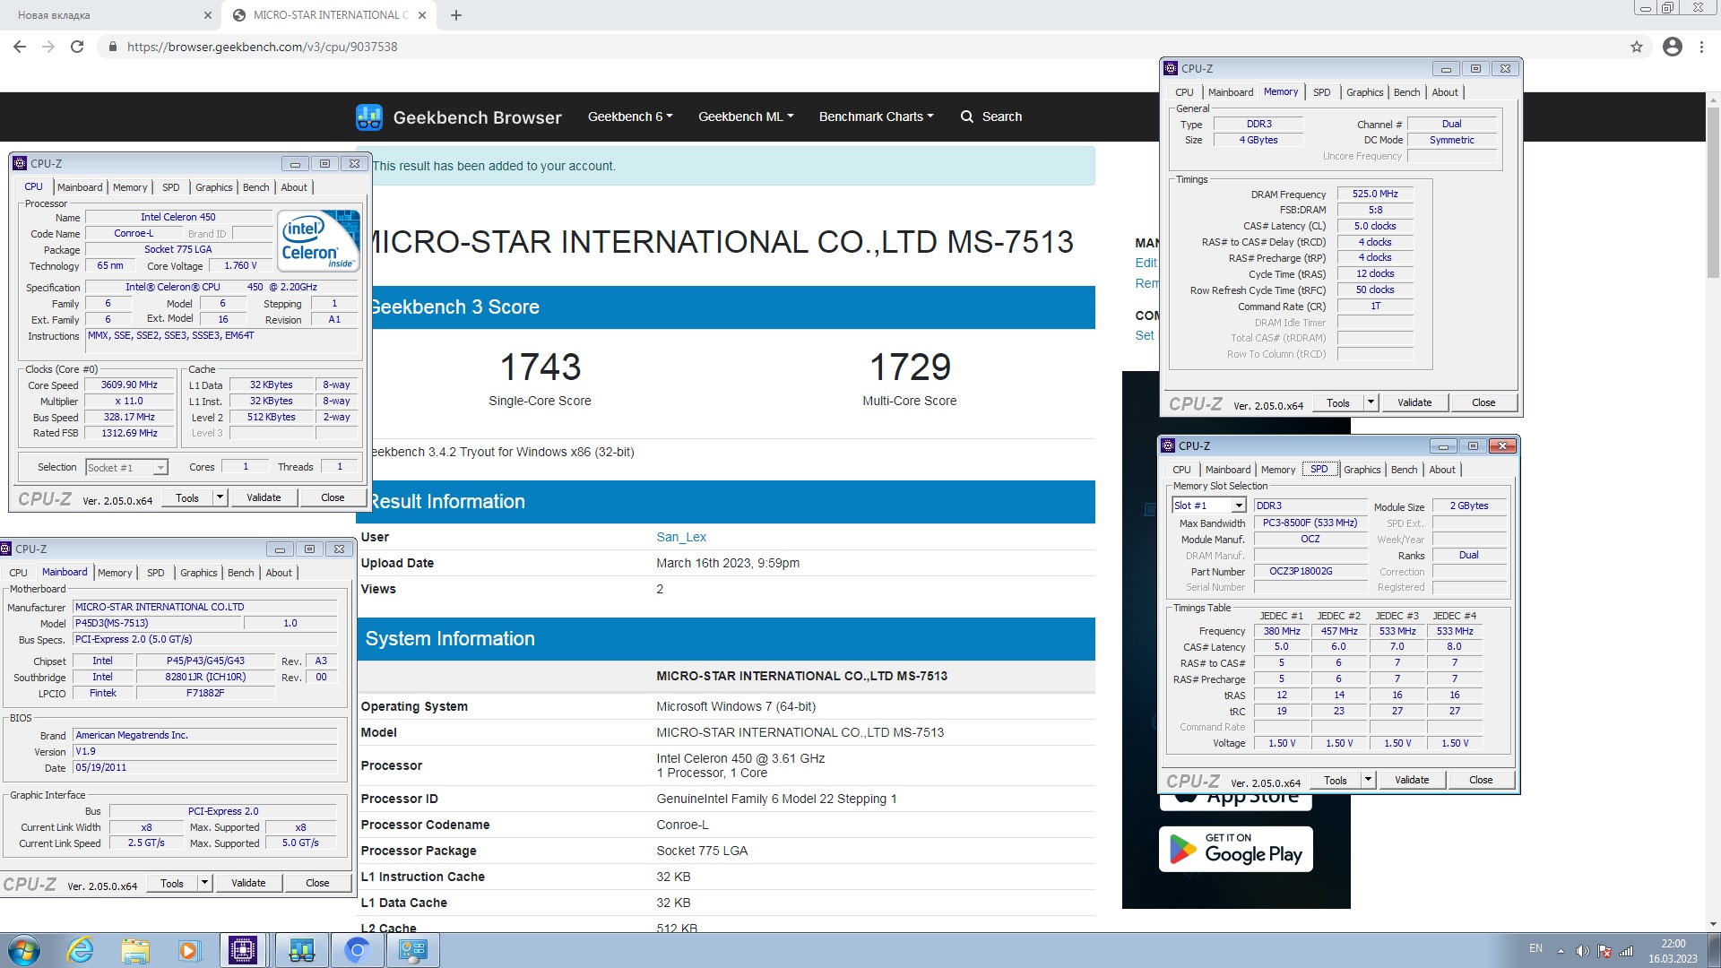Click Tools button in the Mainboard window
This screenshot has height=968, width=1721.
click(x=172, y=883)
